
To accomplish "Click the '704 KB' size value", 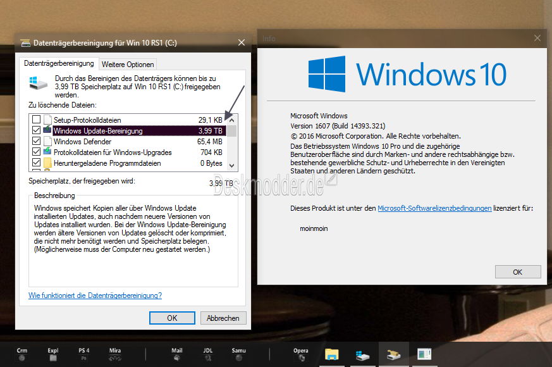I will tap(211, 152).
